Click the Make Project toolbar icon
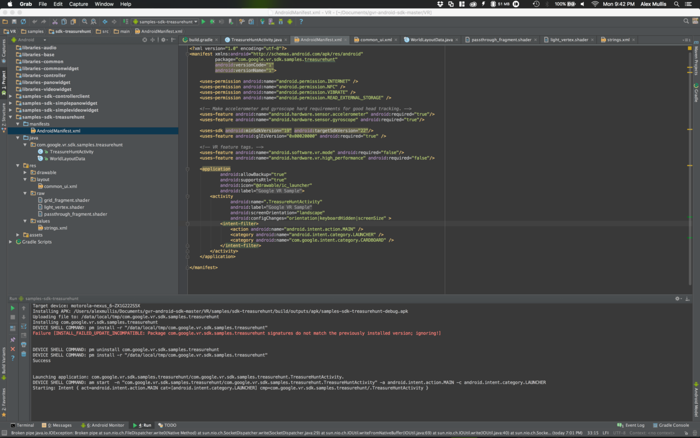The height and width of the screenshot is (438, 700). point(126,22)
